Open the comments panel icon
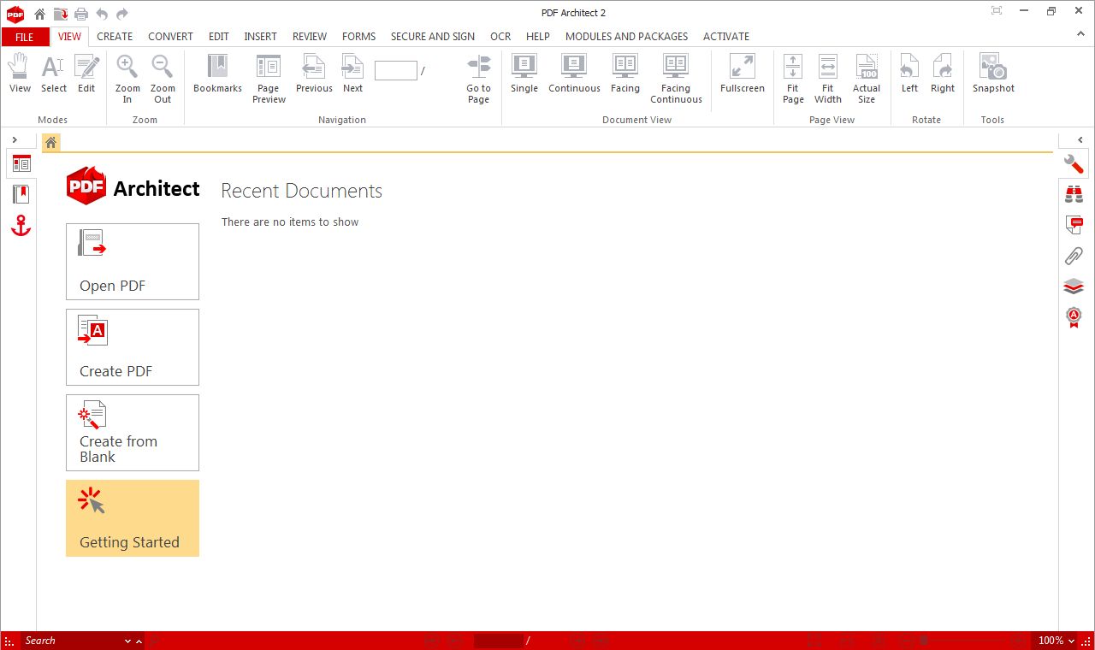Image resolution: width=1095 pixels, height=650 pixels. point(1074,225)
